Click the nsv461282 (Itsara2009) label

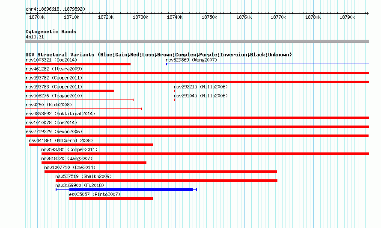click(54, 69)
